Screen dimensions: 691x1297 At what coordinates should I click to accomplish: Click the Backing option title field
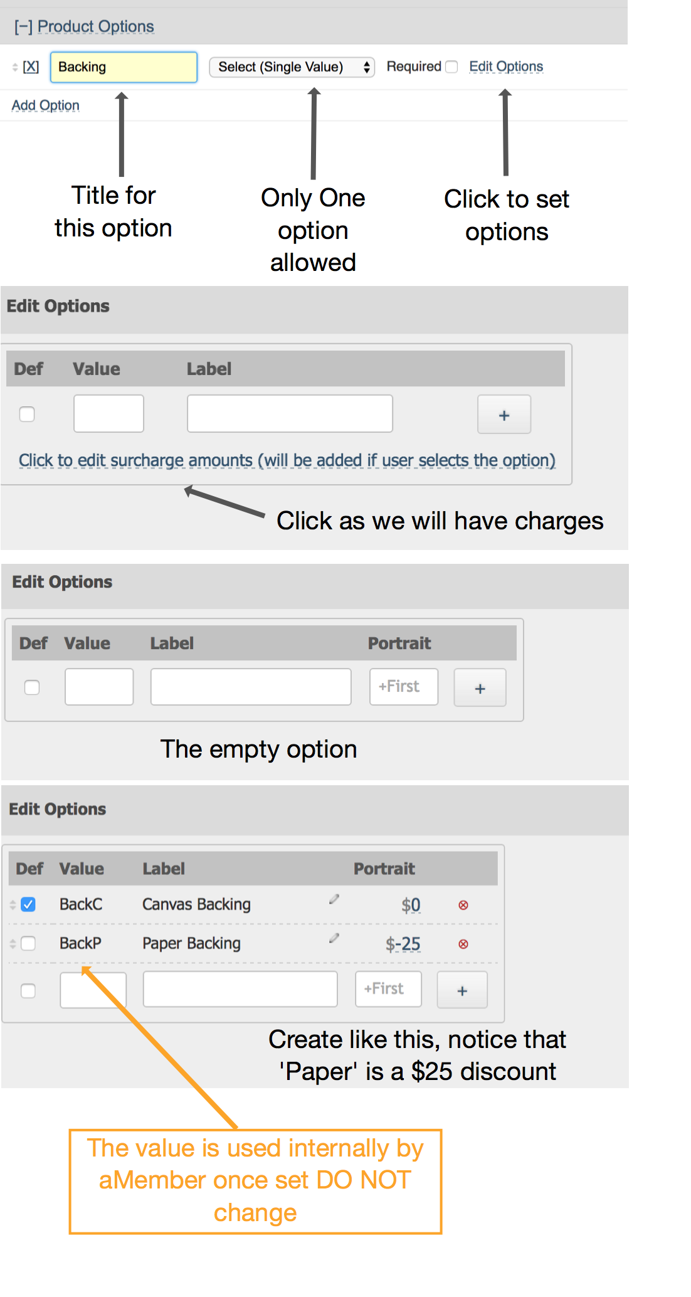[x=124, y=67]
